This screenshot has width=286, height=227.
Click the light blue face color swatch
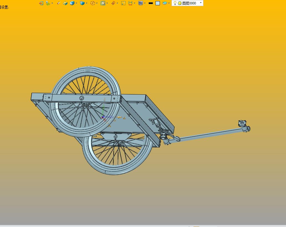click(158, 3)
